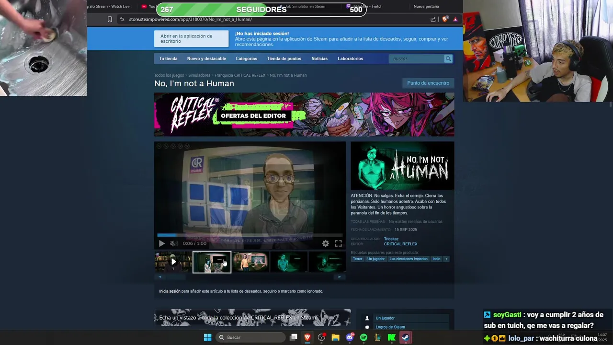Open Brave Shields icon

445,19
